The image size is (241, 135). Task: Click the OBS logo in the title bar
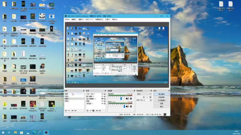coord(66,16)
